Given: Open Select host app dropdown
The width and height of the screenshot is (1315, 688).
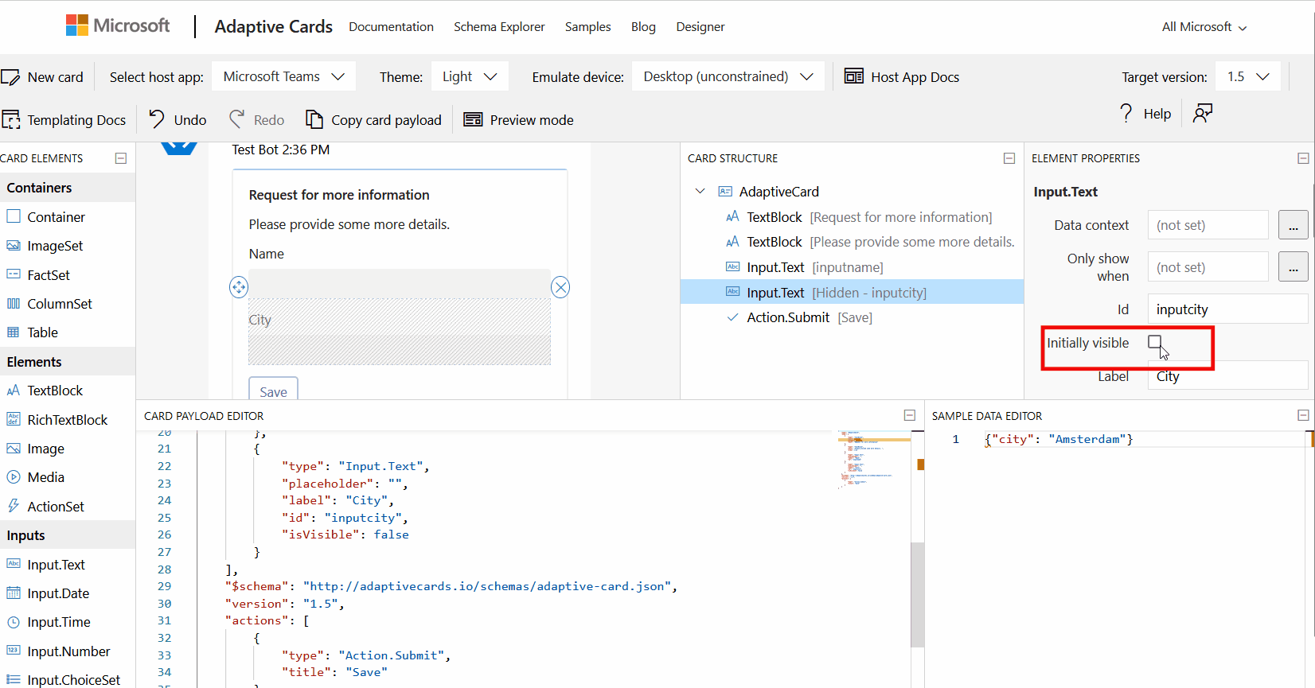Looking at the screenshot, I should tap(284, 76).
